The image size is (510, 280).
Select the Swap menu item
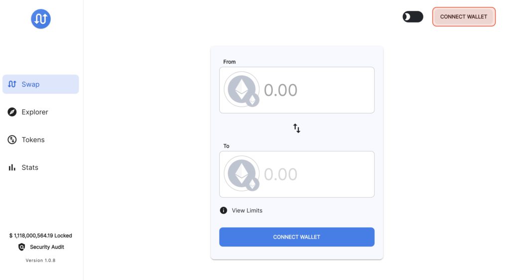pyautogui.click(x=41, y=84)
